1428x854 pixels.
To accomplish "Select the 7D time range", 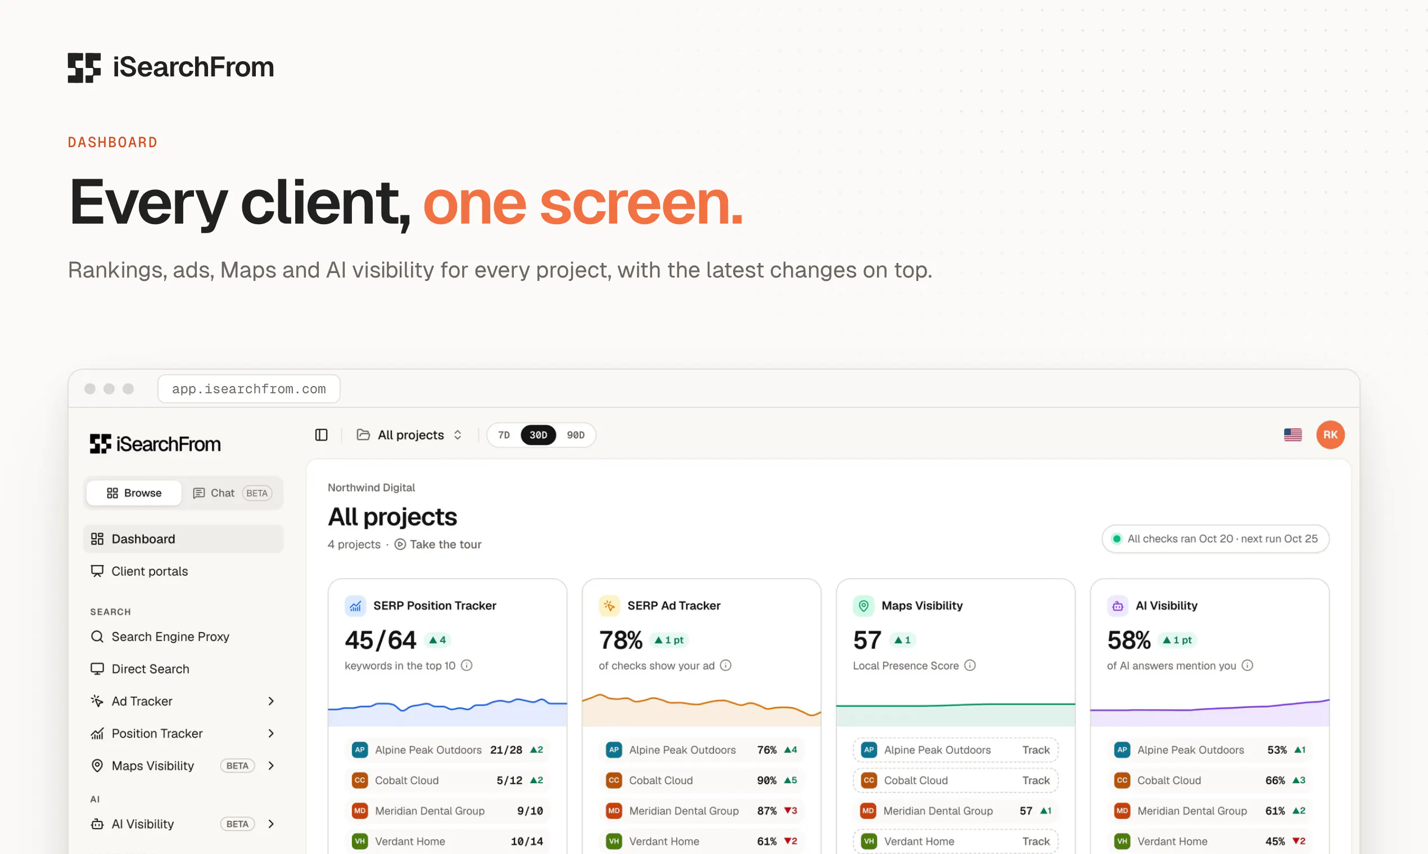I will pyautogui.click(x=504, y=435).
